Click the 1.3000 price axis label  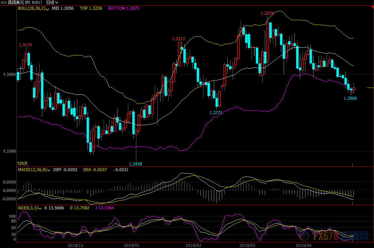9,75
